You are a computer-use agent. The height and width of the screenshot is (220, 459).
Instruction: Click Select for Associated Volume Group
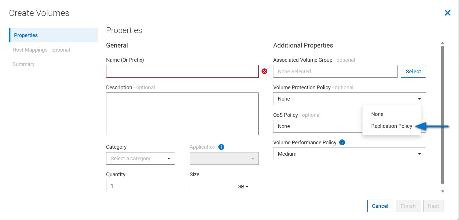click(413, 71)
